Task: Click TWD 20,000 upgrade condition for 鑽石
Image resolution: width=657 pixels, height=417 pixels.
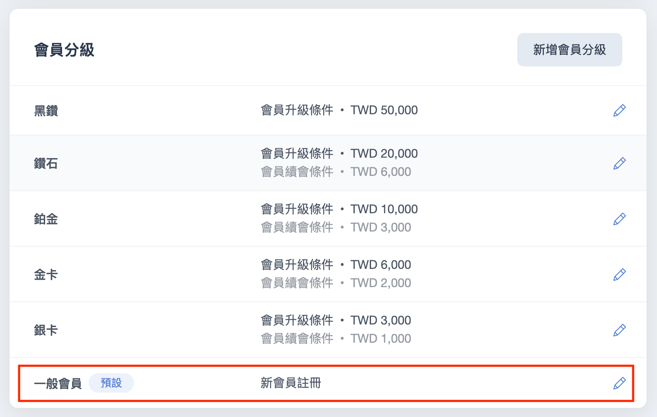Action: [x=384, y=154]
